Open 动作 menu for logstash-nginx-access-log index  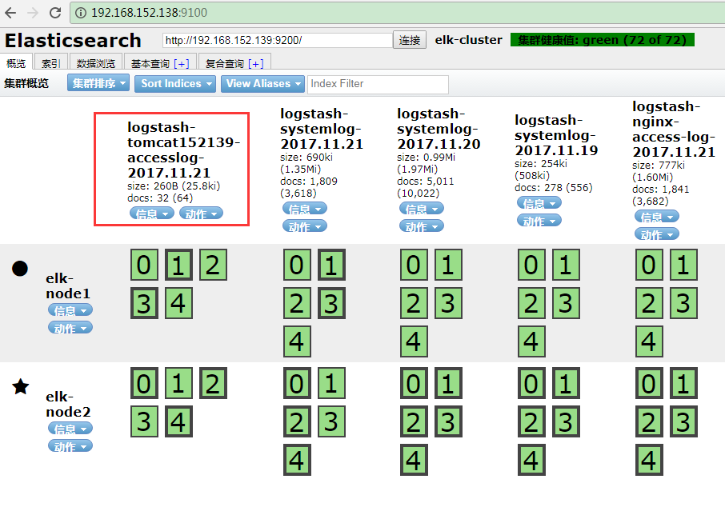pyautogui.click(x=656, y=234)
